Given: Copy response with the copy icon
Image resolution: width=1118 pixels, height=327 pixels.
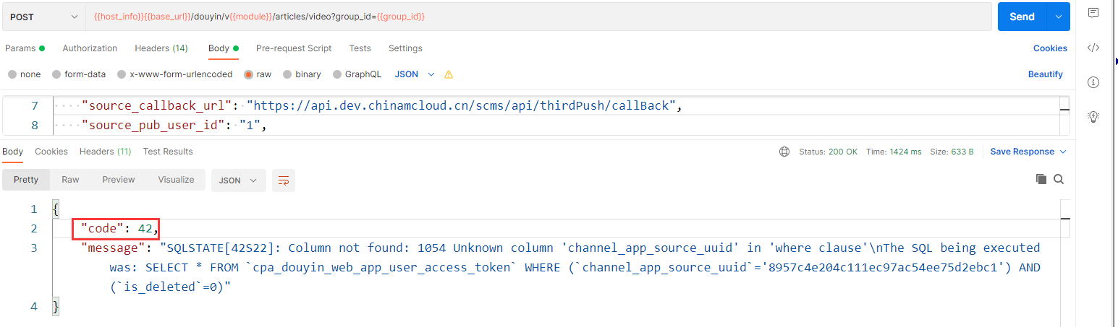Looking at the screenshot, I should [1041, 179].
